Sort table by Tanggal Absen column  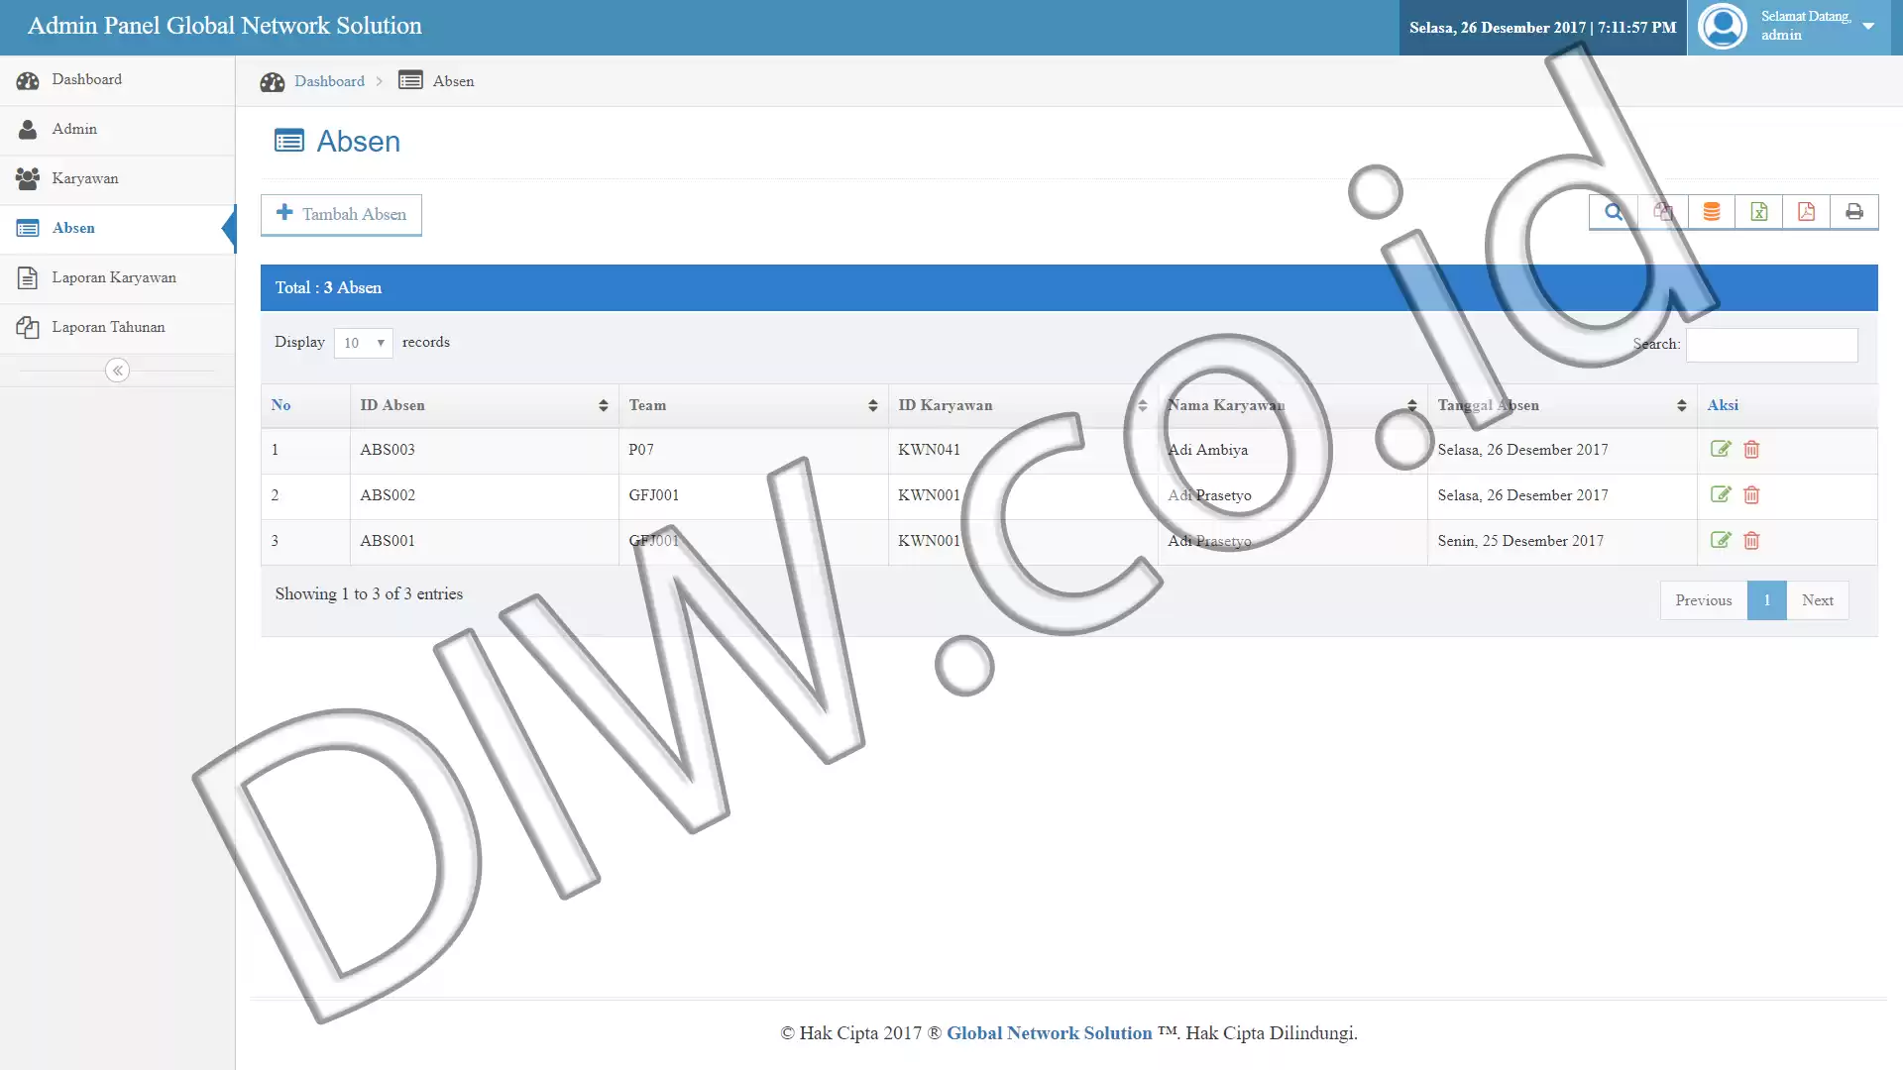click(1562, 405)
